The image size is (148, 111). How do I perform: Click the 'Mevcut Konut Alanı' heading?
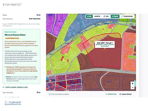(15, 35)
